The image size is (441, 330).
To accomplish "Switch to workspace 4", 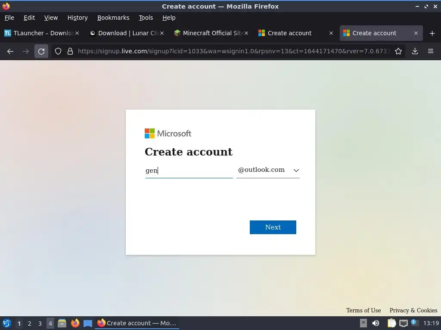I will (50, 324).
